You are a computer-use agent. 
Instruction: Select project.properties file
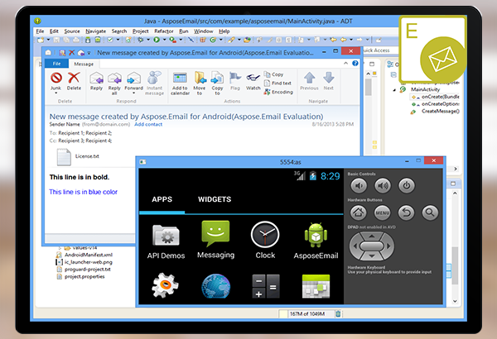(81, 277)
